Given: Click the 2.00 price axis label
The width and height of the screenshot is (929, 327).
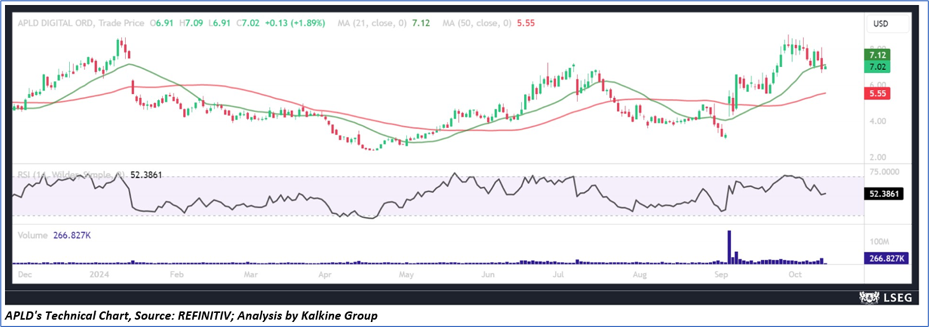Looking at the screenshot, I should [879, 157].
